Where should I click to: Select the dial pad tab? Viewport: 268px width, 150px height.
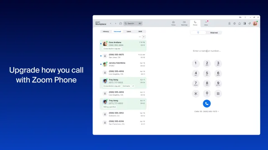coord(198,32)
